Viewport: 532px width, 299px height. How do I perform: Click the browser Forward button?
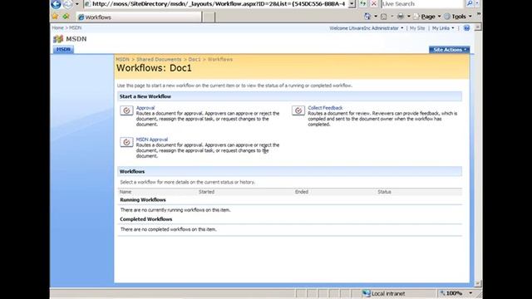tap(68, 4)
